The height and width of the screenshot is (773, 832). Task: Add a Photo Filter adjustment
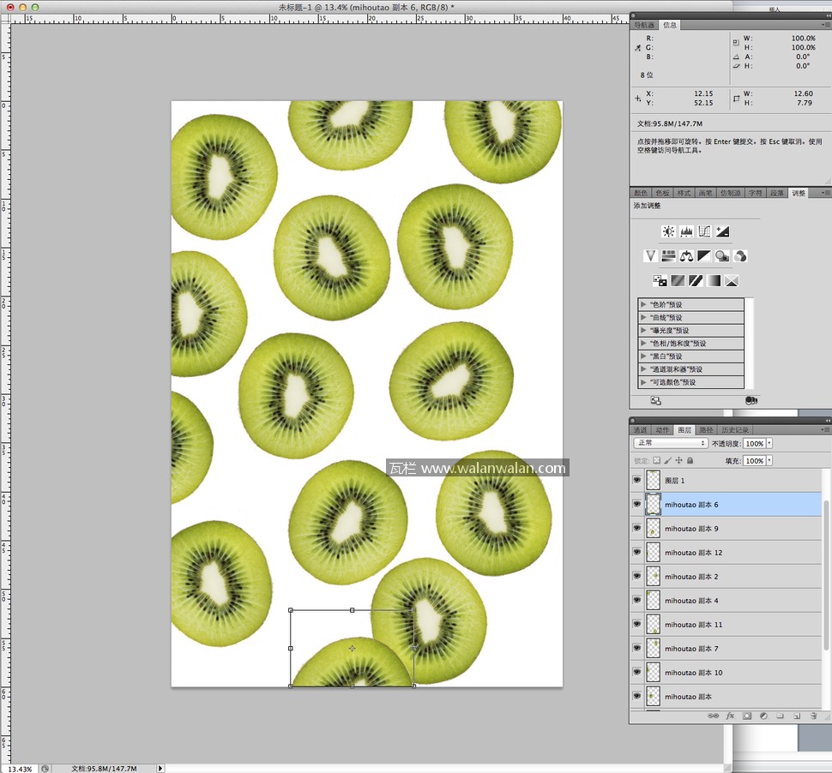pyautogui.click(x=722, y=255)
